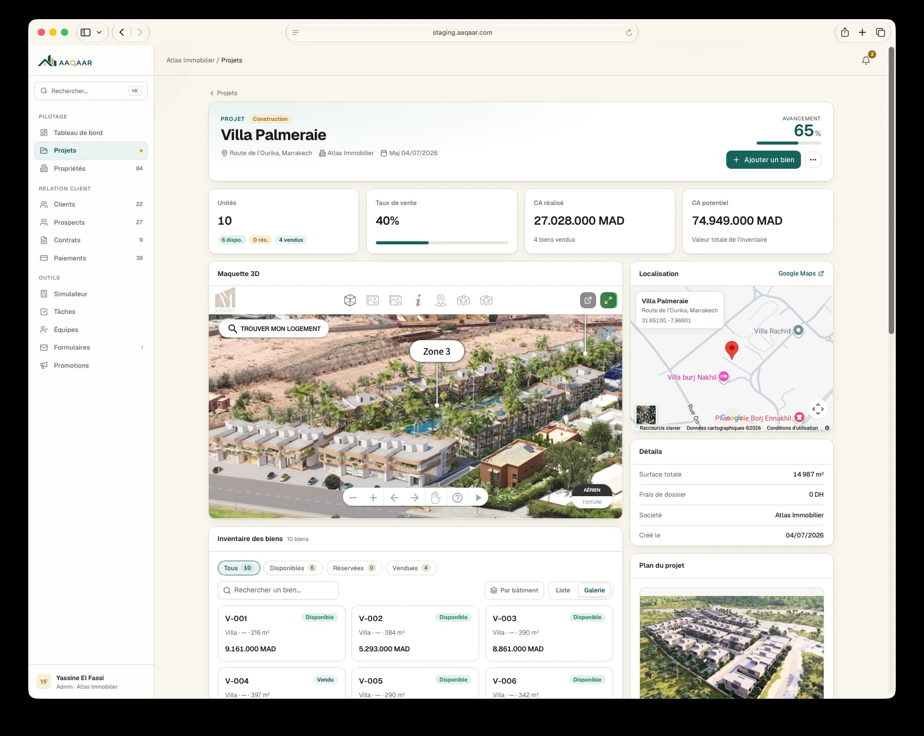The height and width of the screenshot is (736, 924).
Task: Expand 3D maquette to fullscreen
Action: (x=609, y=300)
